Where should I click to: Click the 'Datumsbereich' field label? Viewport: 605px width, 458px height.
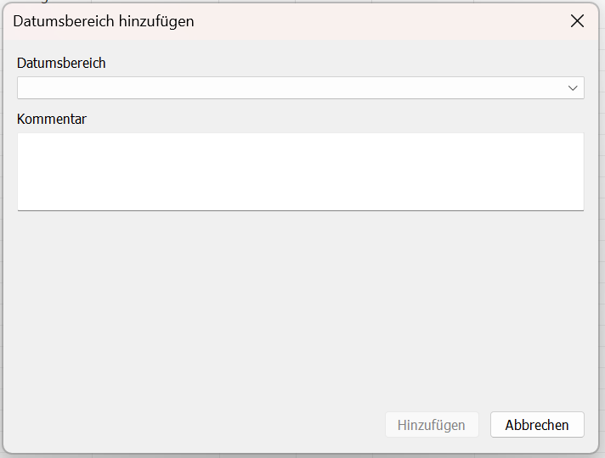[x=61, y=63]
